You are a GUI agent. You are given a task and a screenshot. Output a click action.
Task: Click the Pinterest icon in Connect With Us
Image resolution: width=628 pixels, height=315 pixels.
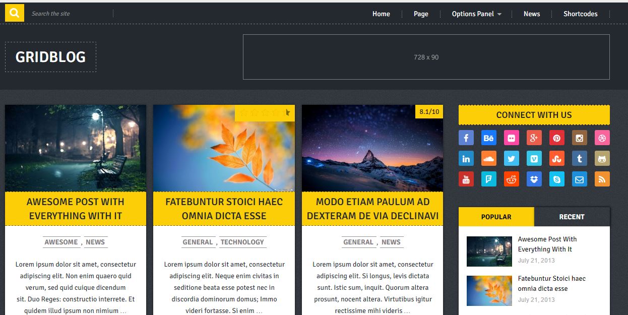(556, 138)
